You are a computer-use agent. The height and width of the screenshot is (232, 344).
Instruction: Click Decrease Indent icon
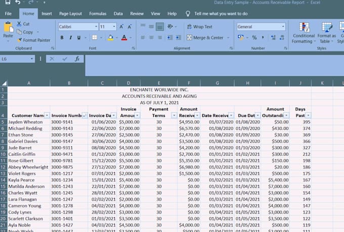tap(170, 38)
